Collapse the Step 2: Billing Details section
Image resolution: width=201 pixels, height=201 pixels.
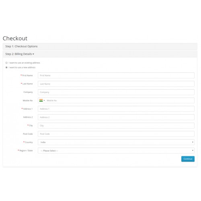[x=20, y=54]
